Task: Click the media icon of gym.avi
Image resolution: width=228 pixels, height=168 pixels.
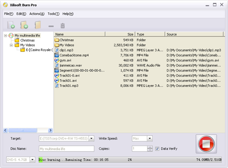Action: [57, 60]
